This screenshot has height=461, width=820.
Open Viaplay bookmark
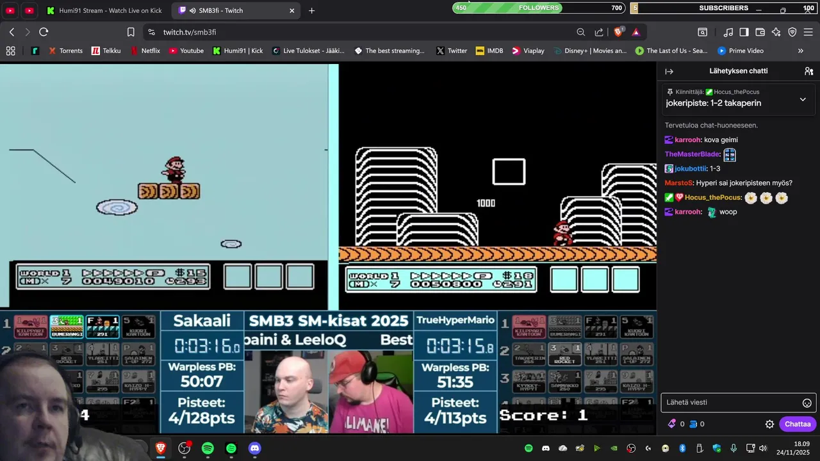(x=528, y=51)
